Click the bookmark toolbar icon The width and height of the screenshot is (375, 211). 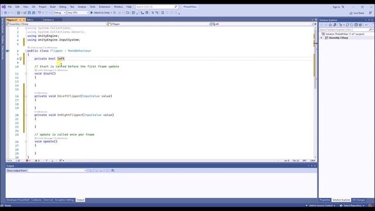pos(163,13)
